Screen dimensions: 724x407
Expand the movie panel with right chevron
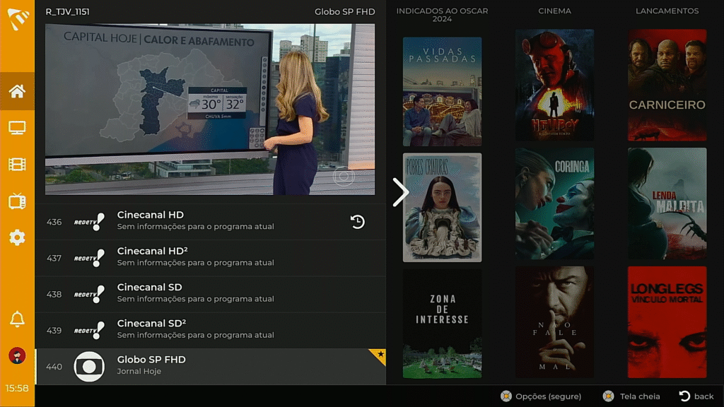400,192
